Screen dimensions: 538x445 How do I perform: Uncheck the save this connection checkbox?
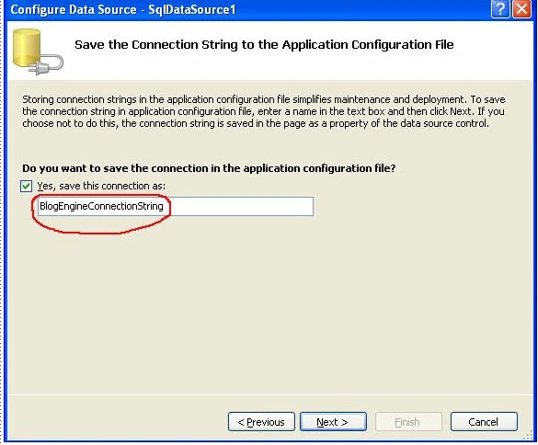point(26,187)
